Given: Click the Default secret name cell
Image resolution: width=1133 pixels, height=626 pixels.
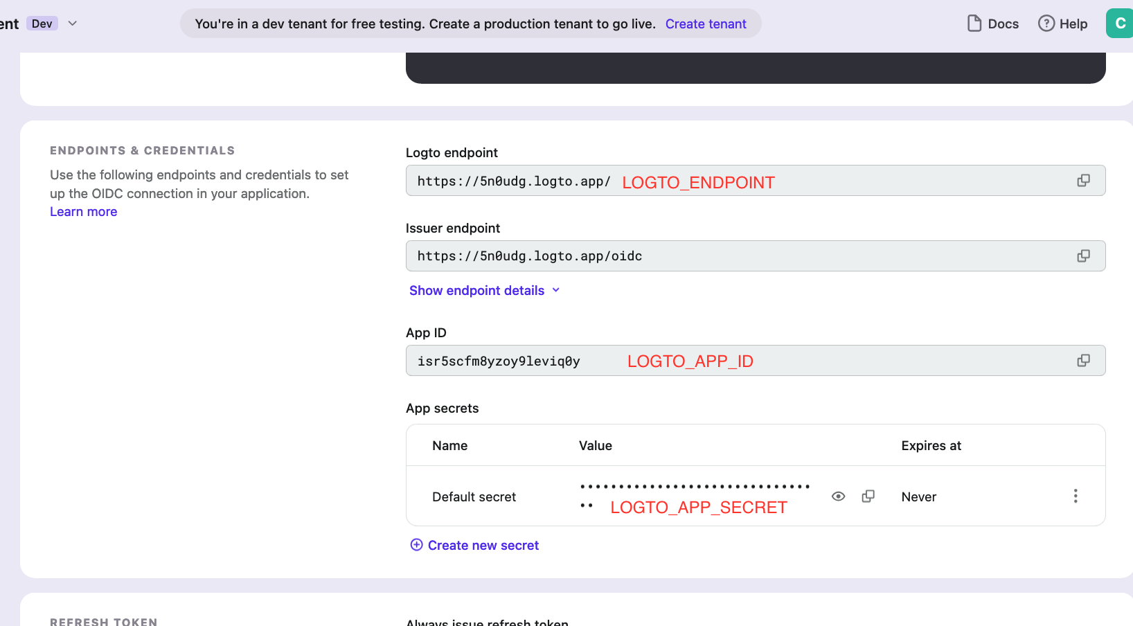Looking at the screenshot, I should pyautogui.click(x=474, y=497).
